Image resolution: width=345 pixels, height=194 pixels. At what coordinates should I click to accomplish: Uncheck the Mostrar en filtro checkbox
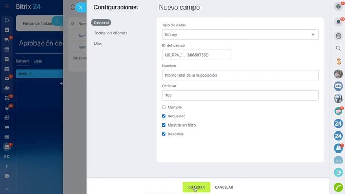coord(164,125)
